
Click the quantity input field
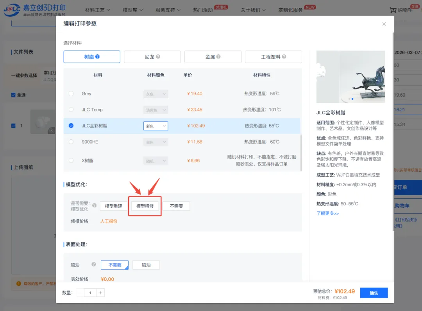tap(90, 293)
